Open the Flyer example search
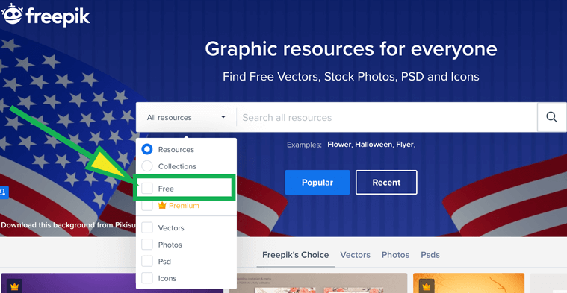The image size is (567, 293). (x=405, y=145)
